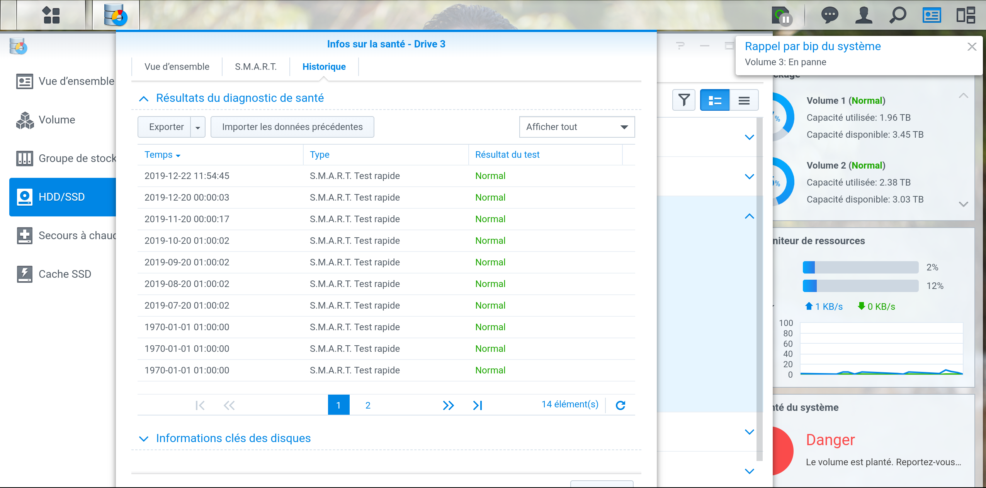Expand Informations clés des disques section
Screen dimensions: 986x488
(233, 438)
